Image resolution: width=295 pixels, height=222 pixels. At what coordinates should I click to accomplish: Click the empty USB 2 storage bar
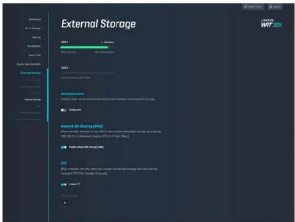tap(87, 73)
